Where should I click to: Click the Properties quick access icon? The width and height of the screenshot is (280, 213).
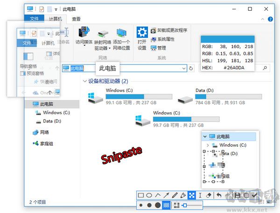click(x=42, y=9)
